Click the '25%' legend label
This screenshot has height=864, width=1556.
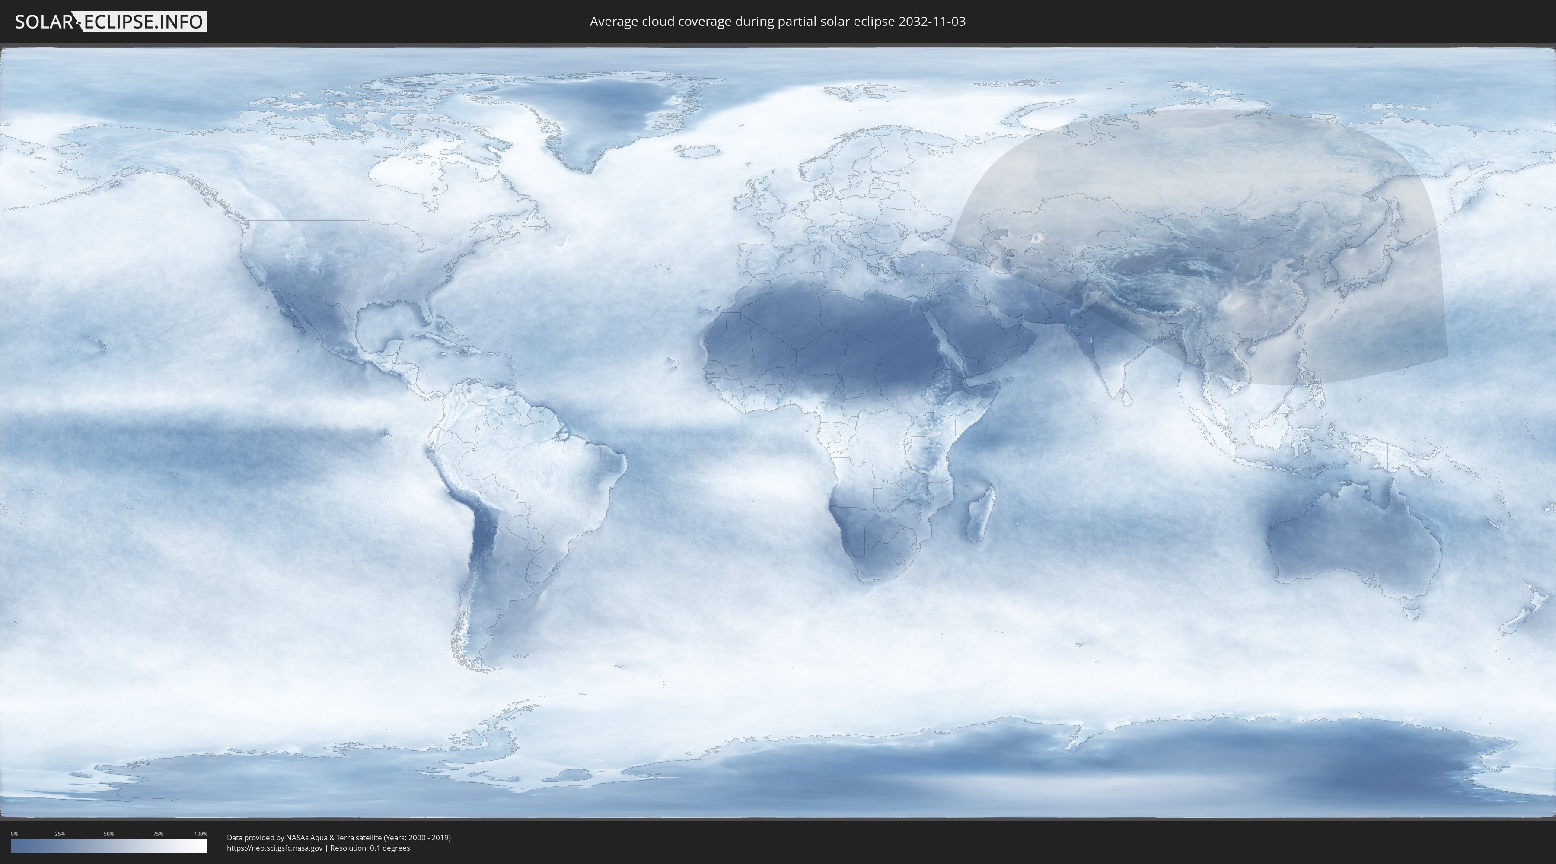(x=60, y=834)
